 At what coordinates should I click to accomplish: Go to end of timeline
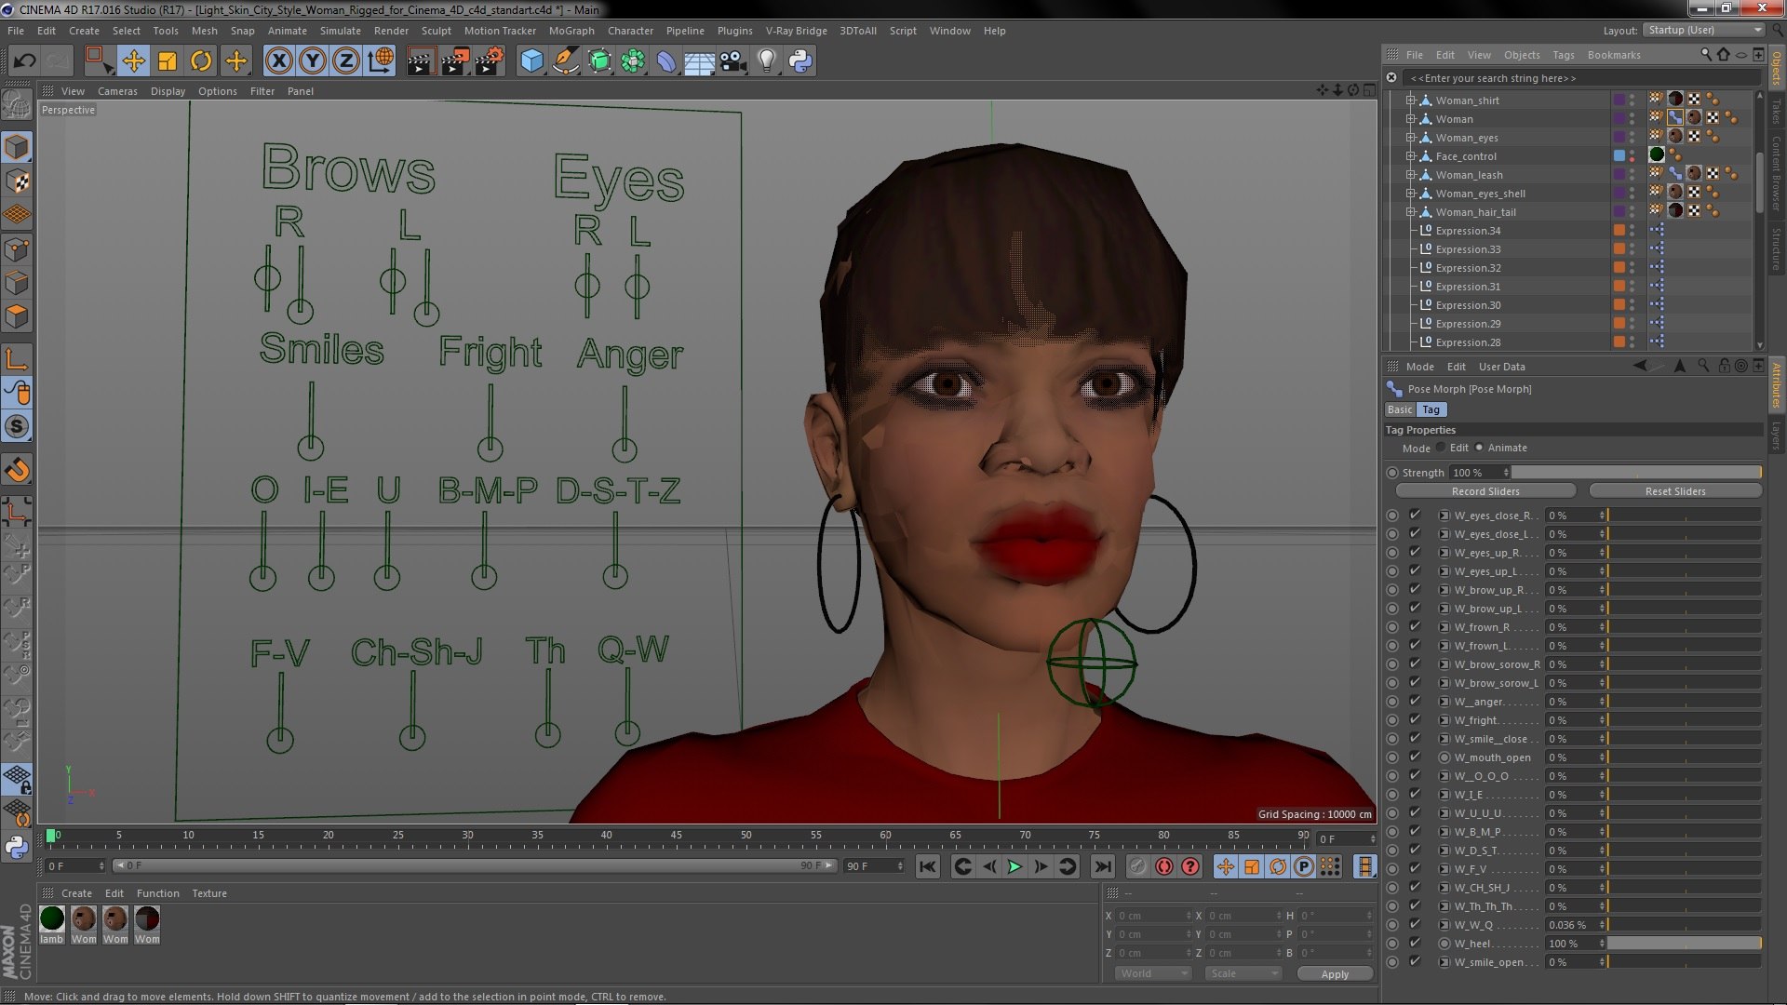pyautogui.click(x=1103, y=866)
